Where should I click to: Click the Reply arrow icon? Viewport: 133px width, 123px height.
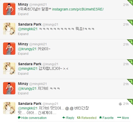click(64, 118)
